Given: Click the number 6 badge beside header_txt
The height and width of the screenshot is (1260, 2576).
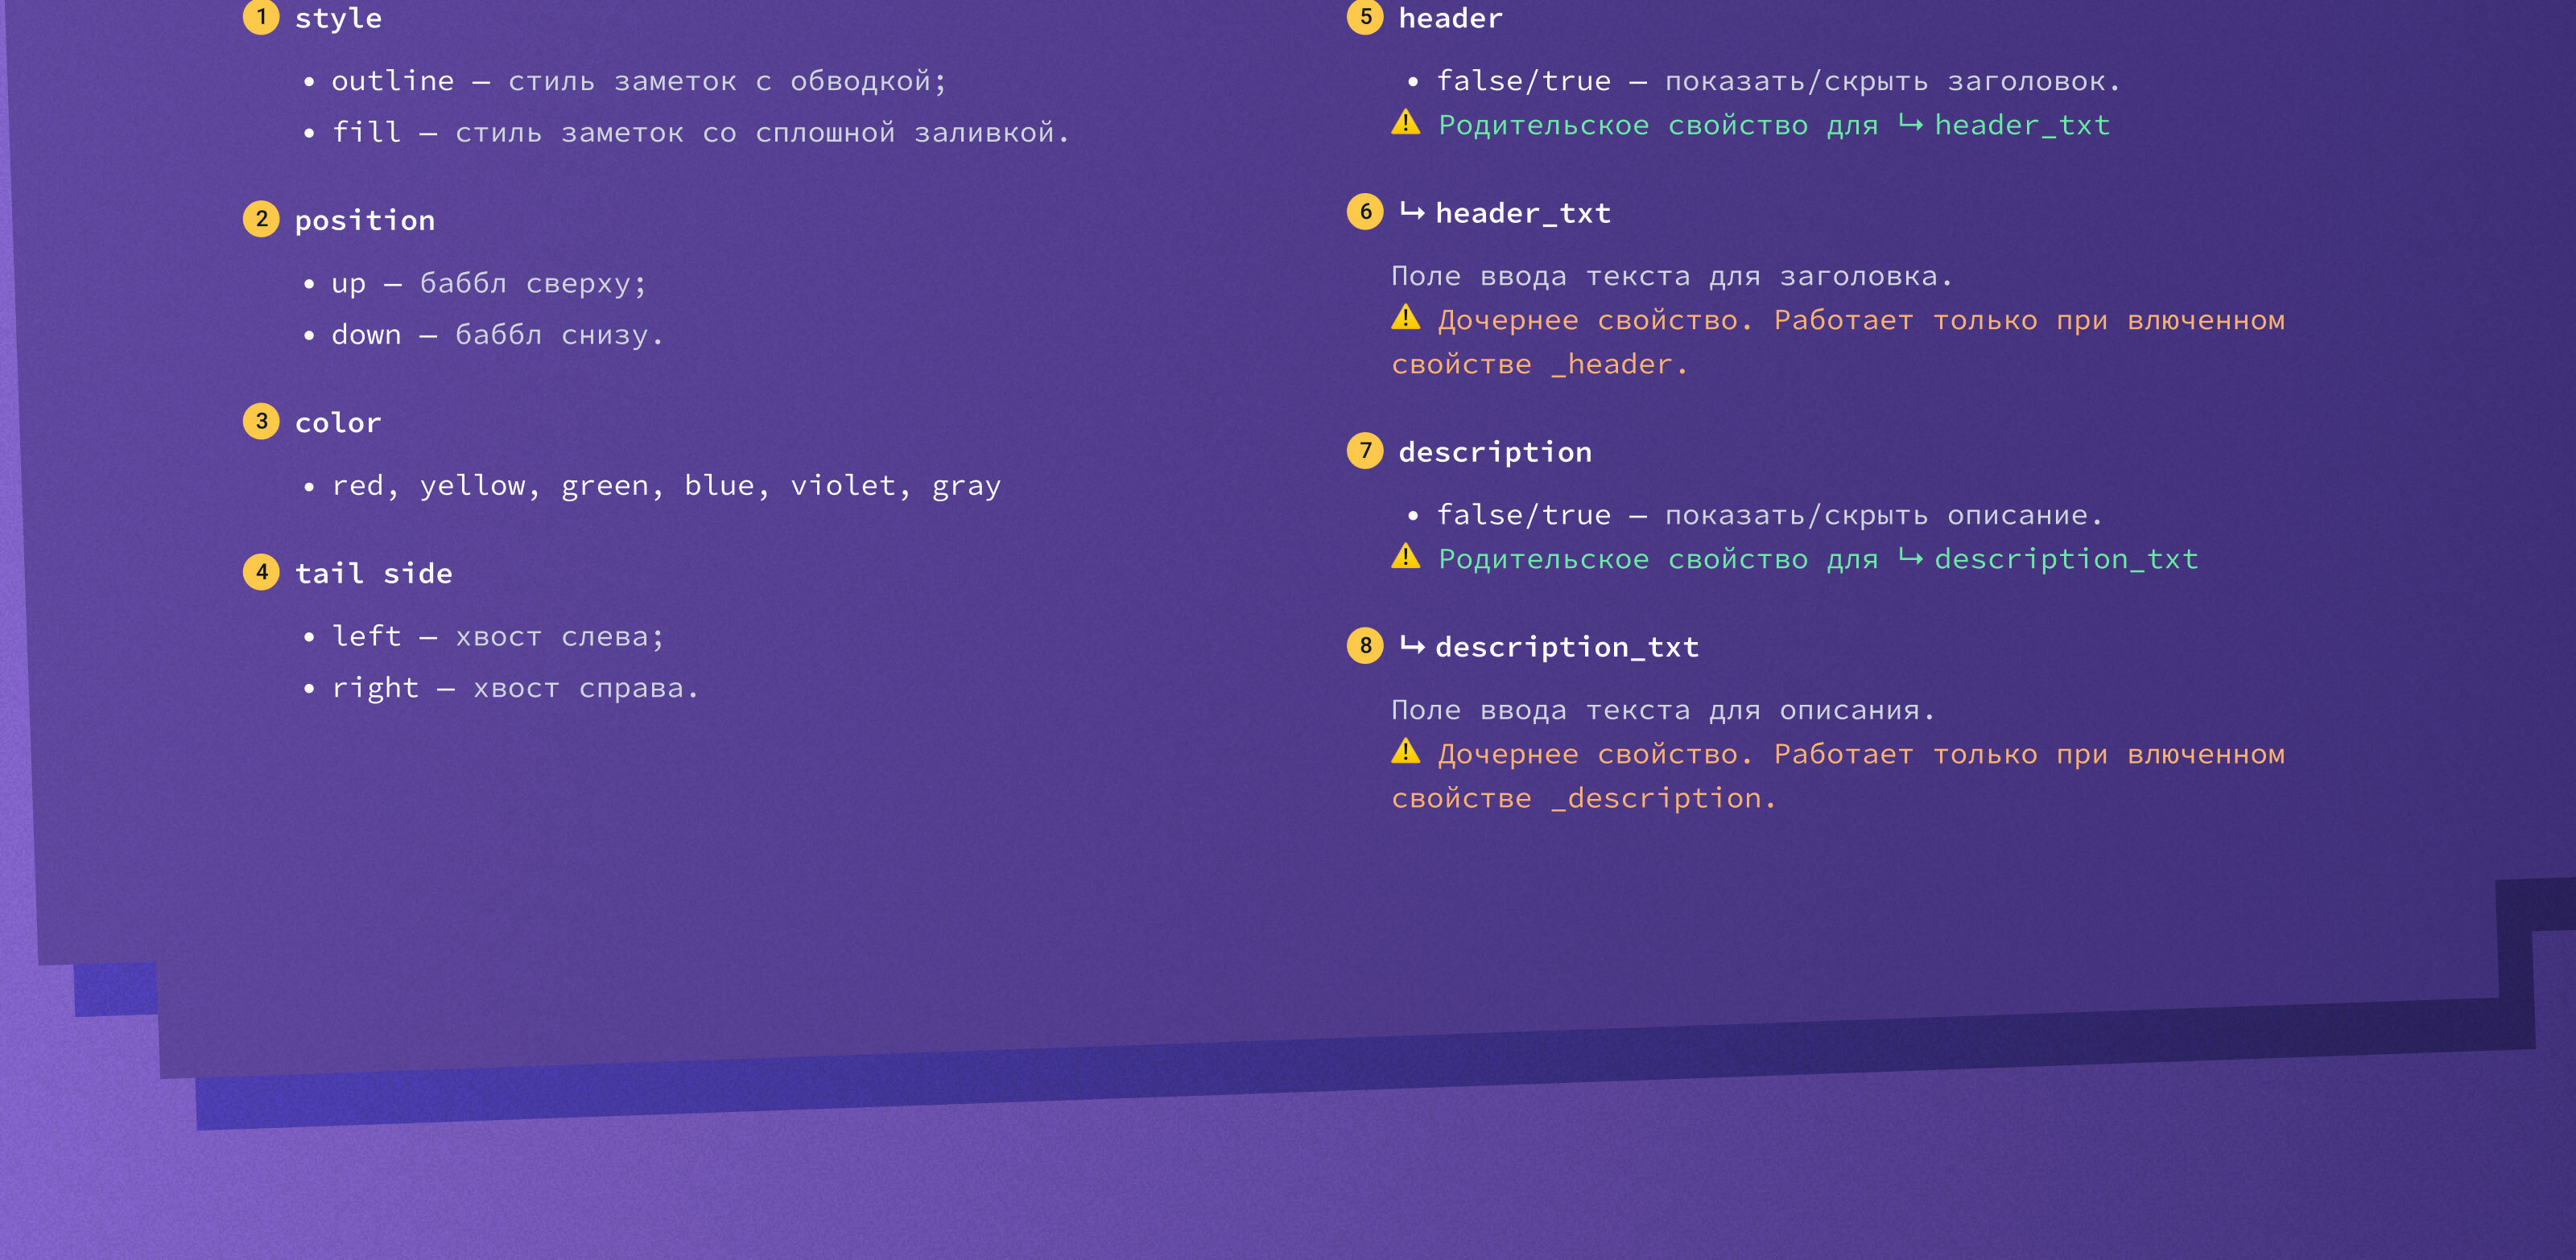Looking at the screenshot, I should tap(1365, 212).
